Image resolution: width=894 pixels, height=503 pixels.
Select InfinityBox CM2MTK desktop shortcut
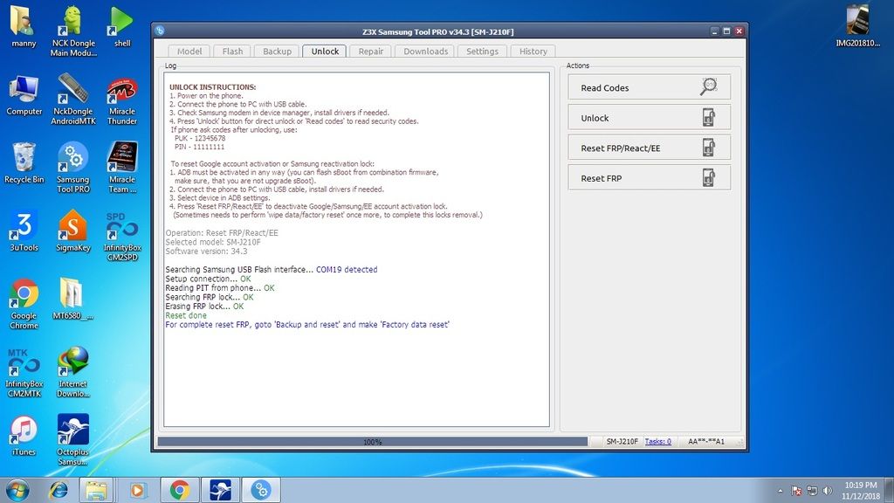point(24,372)
